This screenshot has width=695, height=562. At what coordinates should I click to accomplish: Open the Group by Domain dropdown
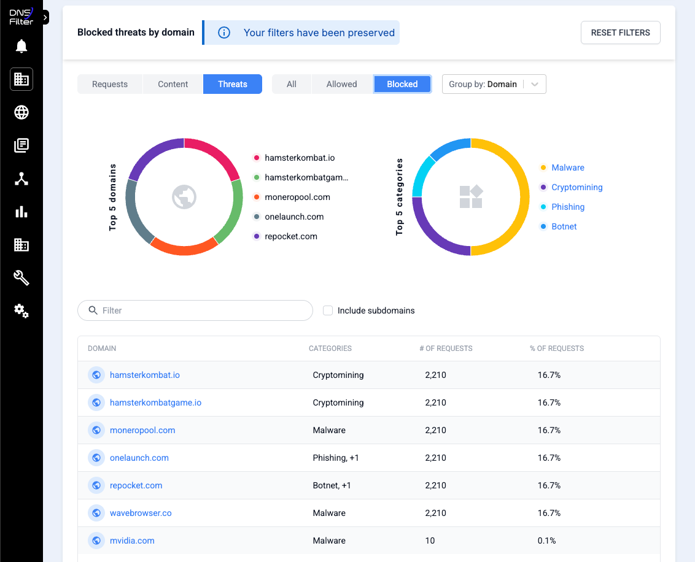click(x=494, y=84)
